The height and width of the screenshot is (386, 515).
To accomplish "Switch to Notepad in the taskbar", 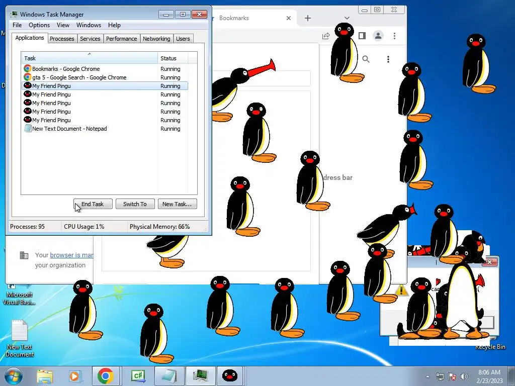I will pyautogui.click(x=169, y=376).
